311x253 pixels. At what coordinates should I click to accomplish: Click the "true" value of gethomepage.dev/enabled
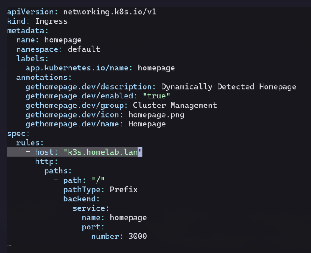[x=156, y=96]
